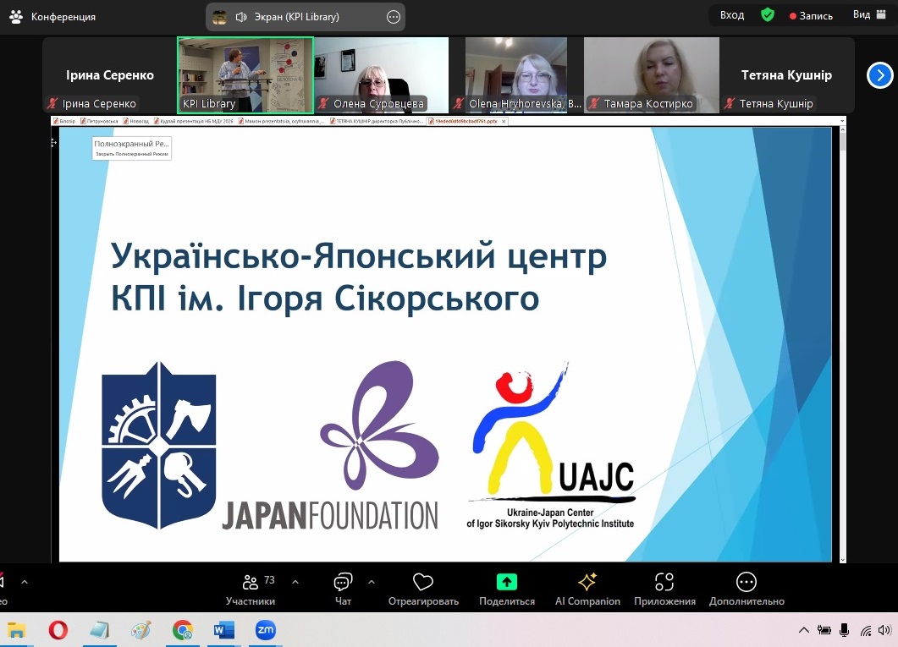Click Закрыть Полноэкранный Режим in the popup
Image resolution: width=898 pixels, height=647 pixels.
[132, 154]
